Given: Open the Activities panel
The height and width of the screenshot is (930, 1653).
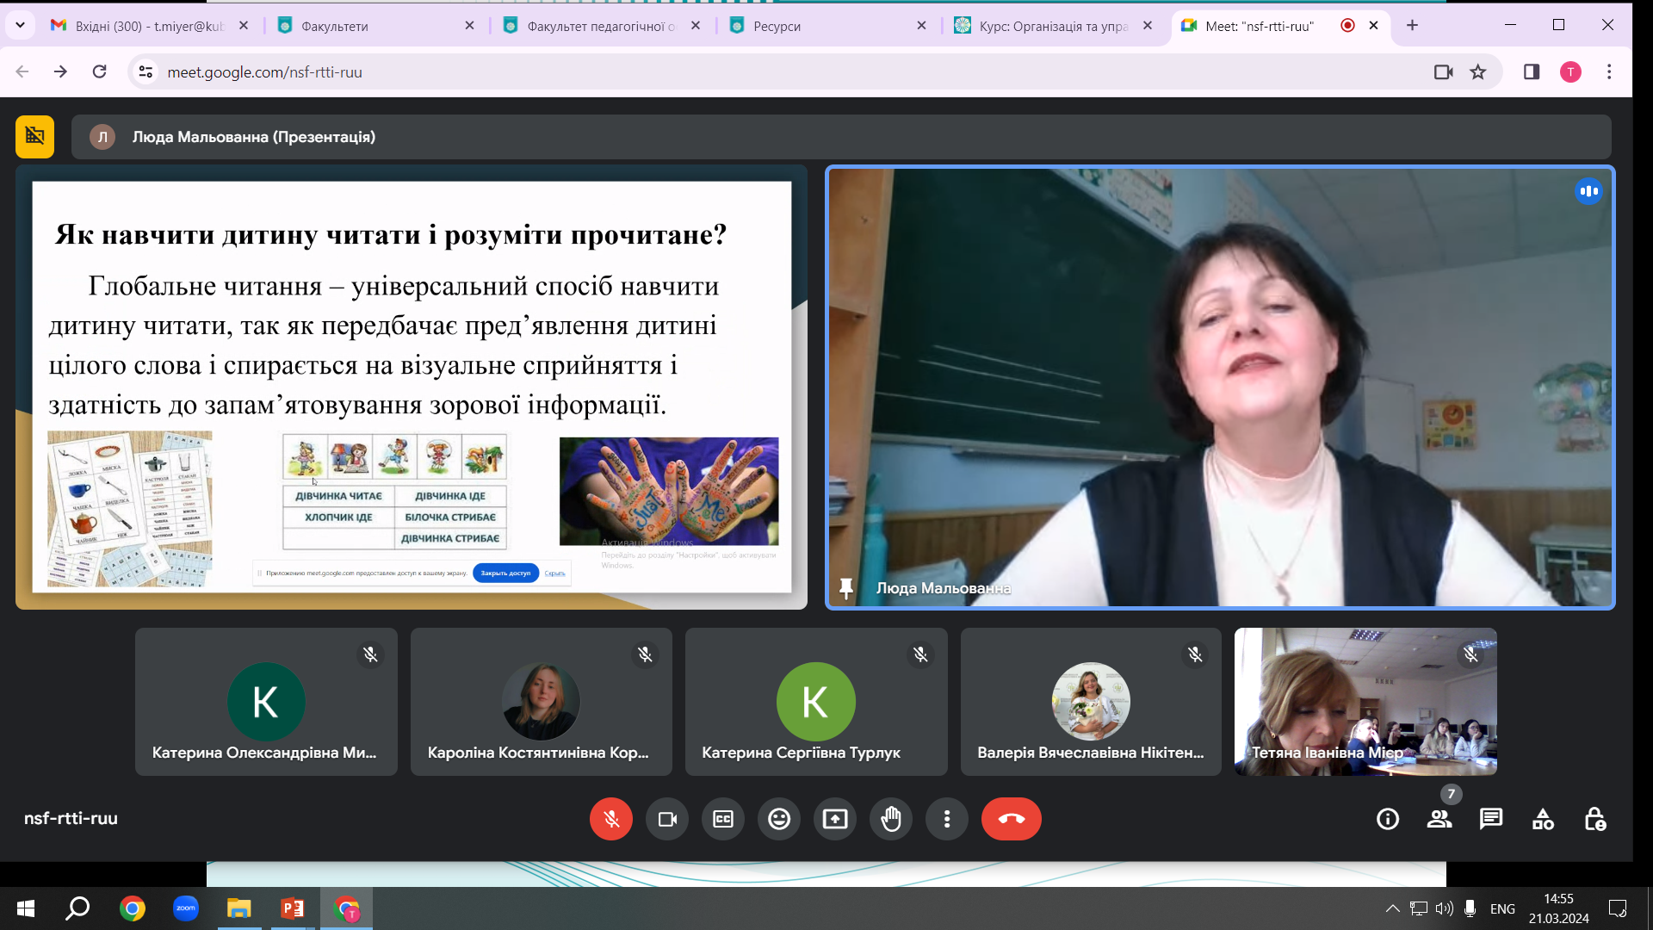Looking at the screenshot, I should [x=1542, y=819].
